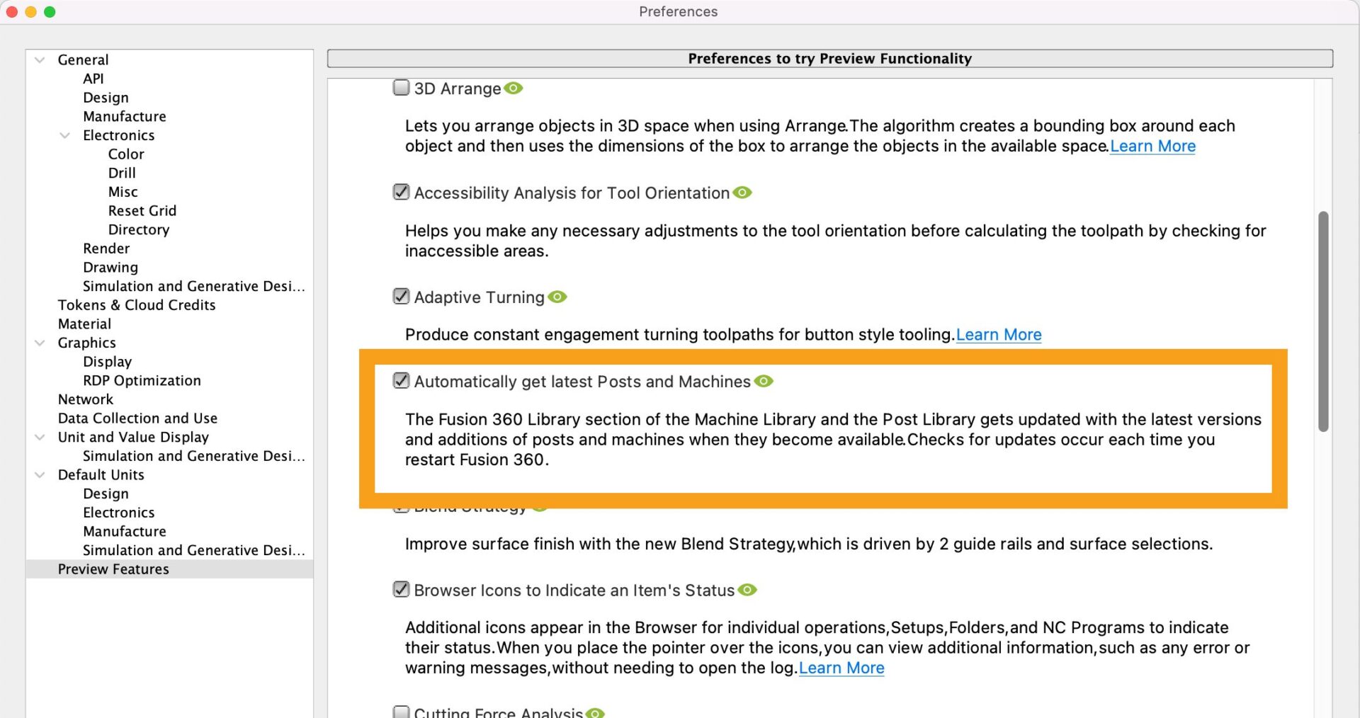Image resolution: width=1360 pixels, height=718 pixels.
Task: Open the Misc electronics settings
Action: 123,192
